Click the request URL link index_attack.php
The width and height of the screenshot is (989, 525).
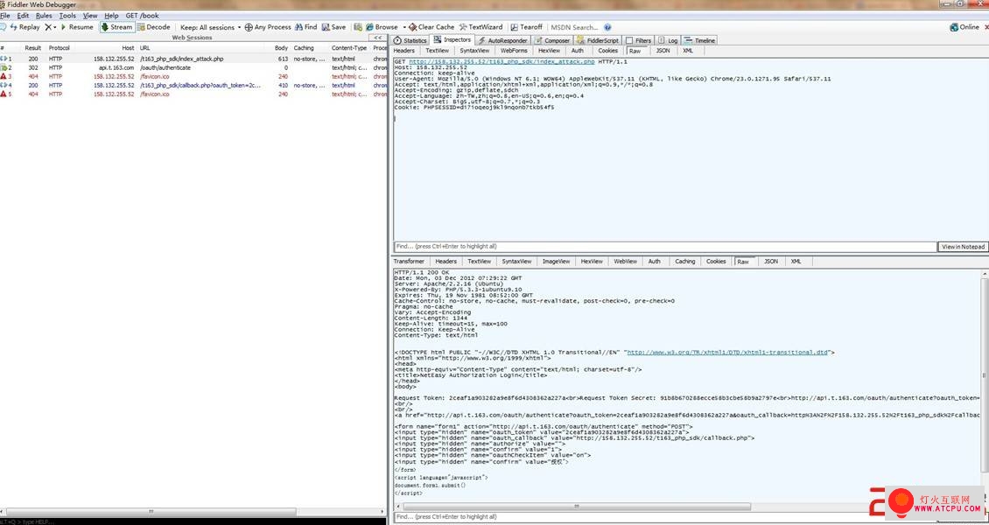(502, 62)
